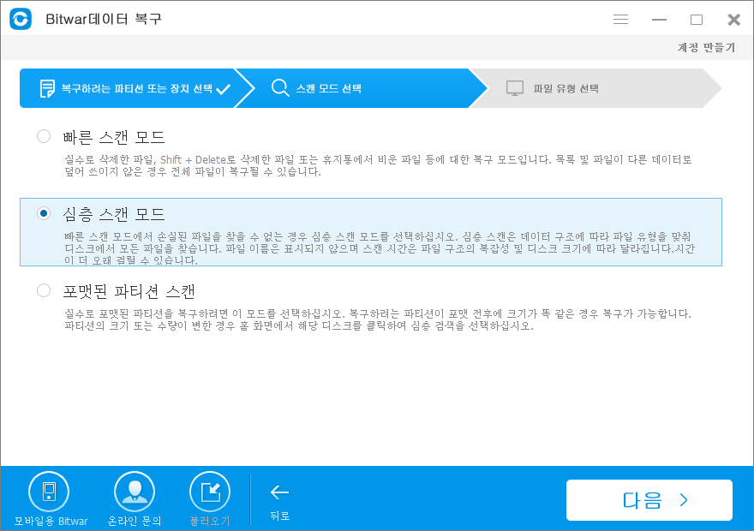
Task: Open 모바일용 Bitwar phone icon
Action: (x=49, y=492)
